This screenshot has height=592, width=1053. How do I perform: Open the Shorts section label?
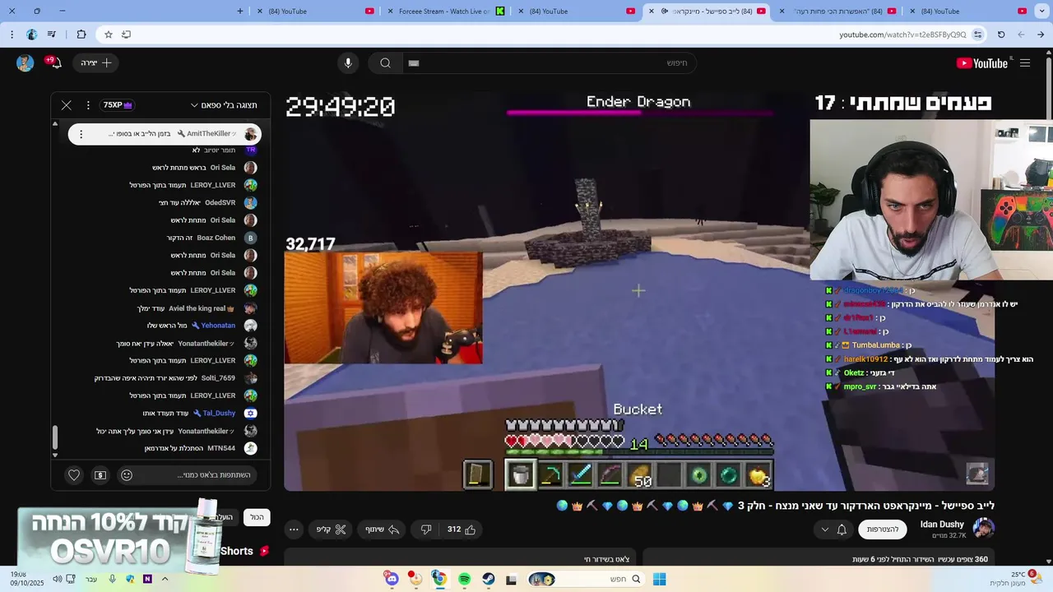click(236, 551)
